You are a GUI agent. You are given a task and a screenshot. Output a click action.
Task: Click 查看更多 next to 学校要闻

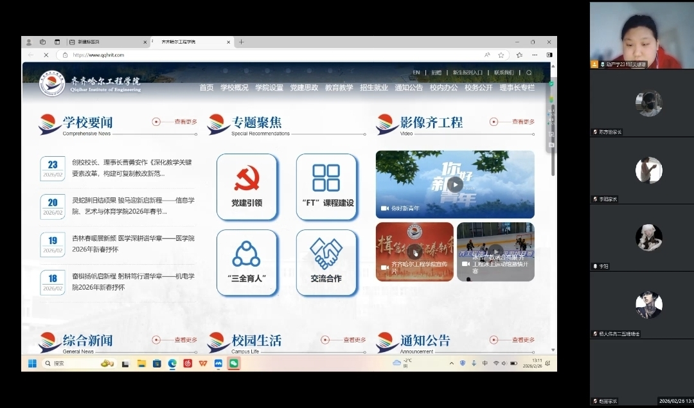coord(186,121)
